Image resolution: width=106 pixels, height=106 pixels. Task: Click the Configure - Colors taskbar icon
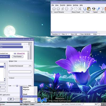(21, 104)
